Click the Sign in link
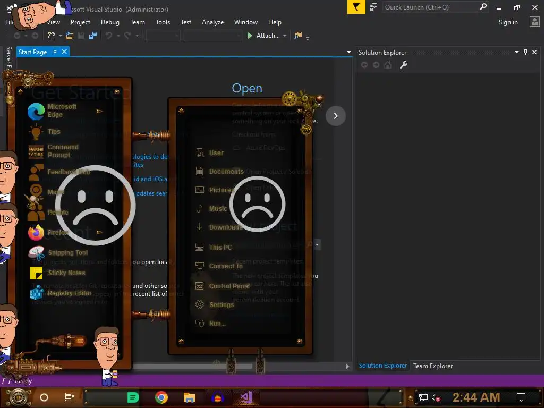544x408 pixels. point(508,22)
